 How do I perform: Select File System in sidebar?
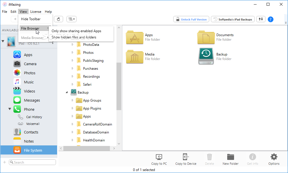(x=29, y=150)
